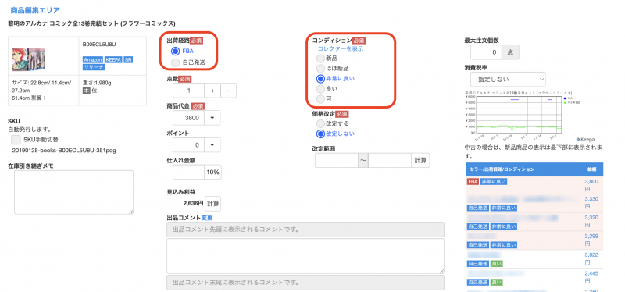This screenshot has width=625, height=292.
Task: Click the 3,800円 seller price
Action: coord(592,184)
